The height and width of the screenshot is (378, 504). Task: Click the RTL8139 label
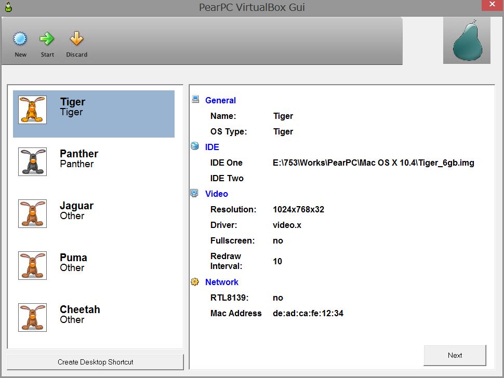click(x=230, y=298)
